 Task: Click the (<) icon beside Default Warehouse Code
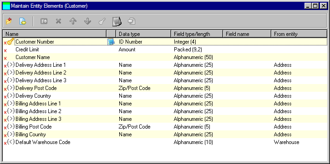(11, 142)
